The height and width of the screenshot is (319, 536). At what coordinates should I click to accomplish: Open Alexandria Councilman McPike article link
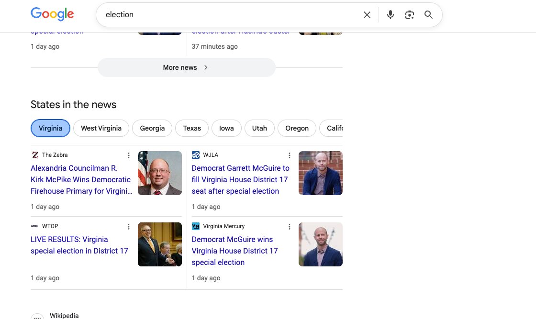coord(80,180)
